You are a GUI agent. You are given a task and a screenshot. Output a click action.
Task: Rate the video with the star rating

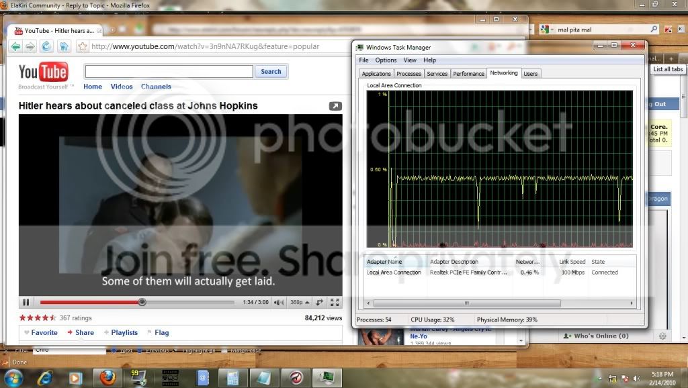(38, 318)
